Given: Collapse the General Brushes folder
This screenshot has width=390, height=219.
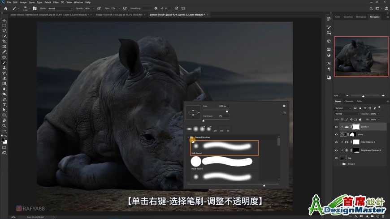Looking at the screenshot, I should click(x=188, y=137).
